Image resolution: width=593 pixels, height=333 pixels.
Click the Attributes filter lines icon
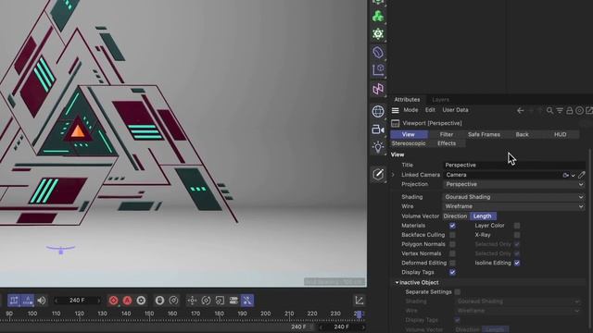(x=560, y=111)
